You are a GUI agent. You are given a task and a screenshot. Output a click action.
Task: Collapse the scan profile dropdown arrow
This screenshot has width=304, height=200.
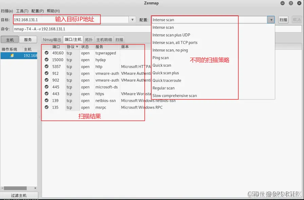[x=271, y=20]
